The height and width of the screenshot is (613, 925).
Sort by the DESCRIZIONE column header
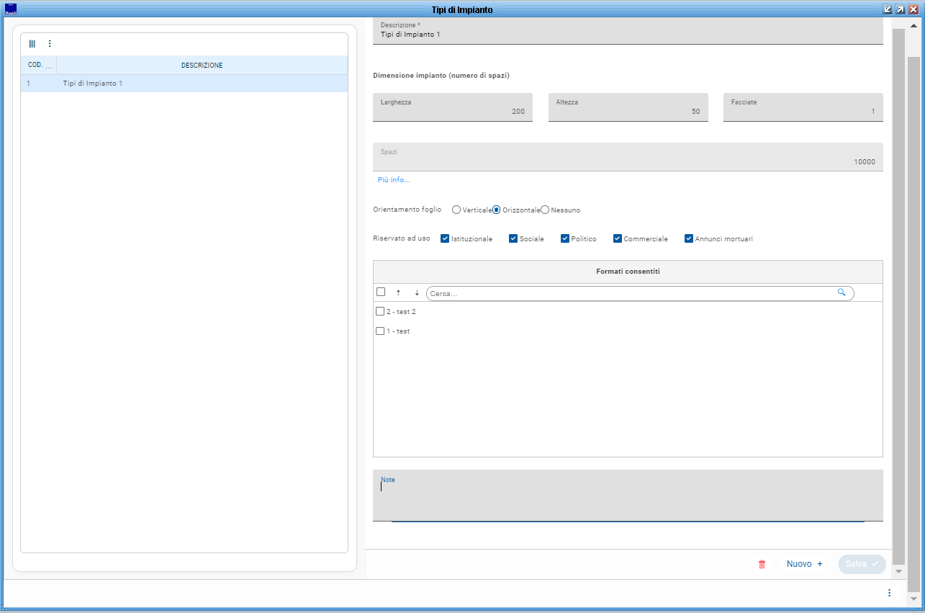pos(202,66)
